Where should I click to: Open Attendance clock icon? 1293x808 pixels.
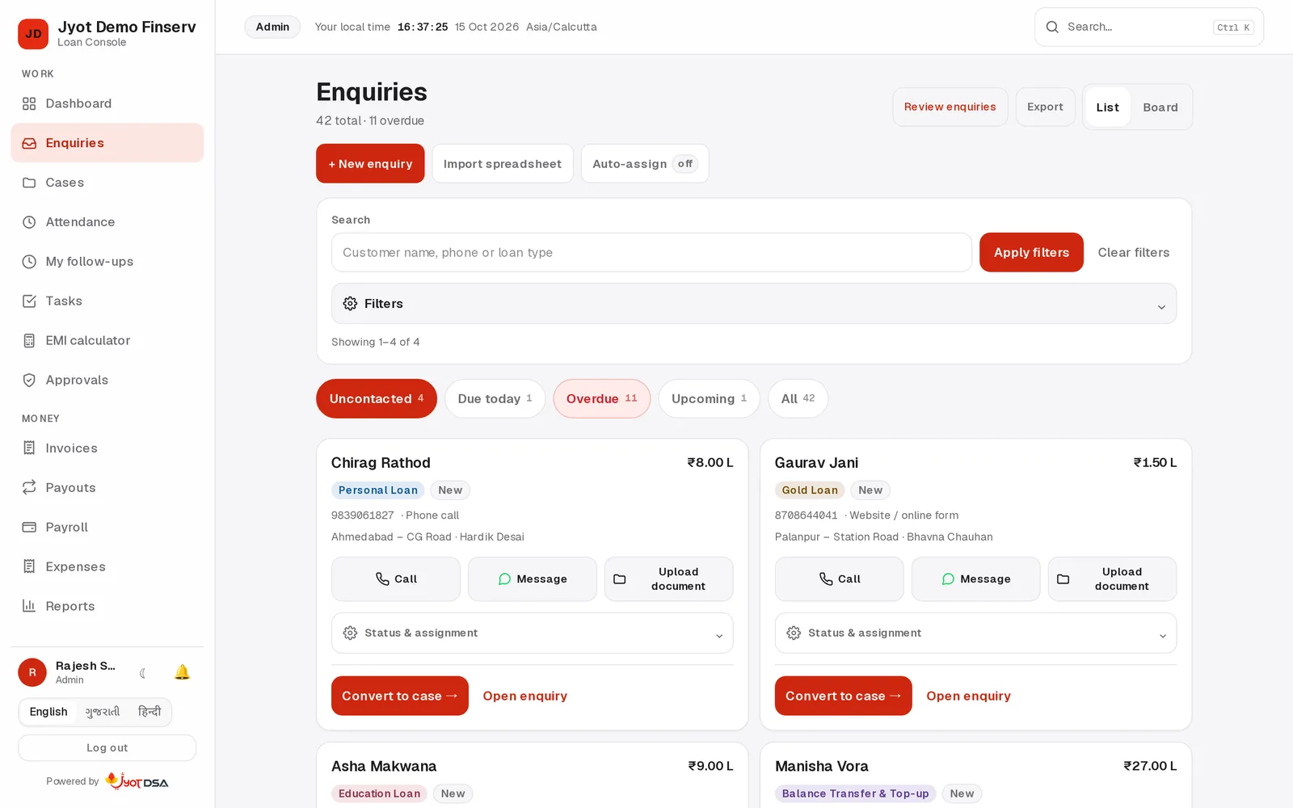[x=29, y=222]
